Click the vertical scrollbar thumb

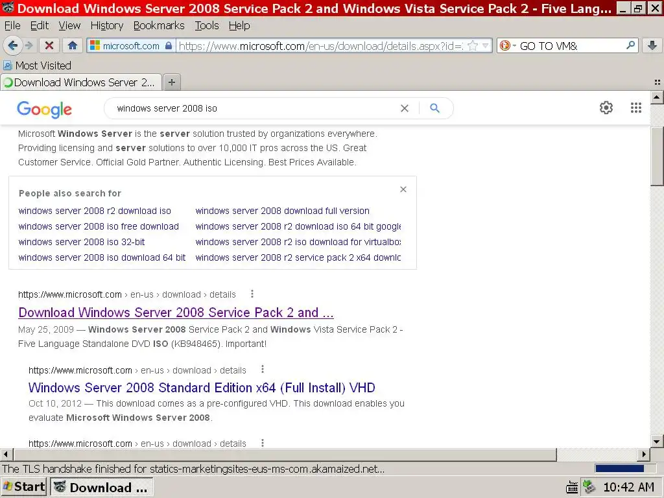pyautogui.click(x=657, y=156)
